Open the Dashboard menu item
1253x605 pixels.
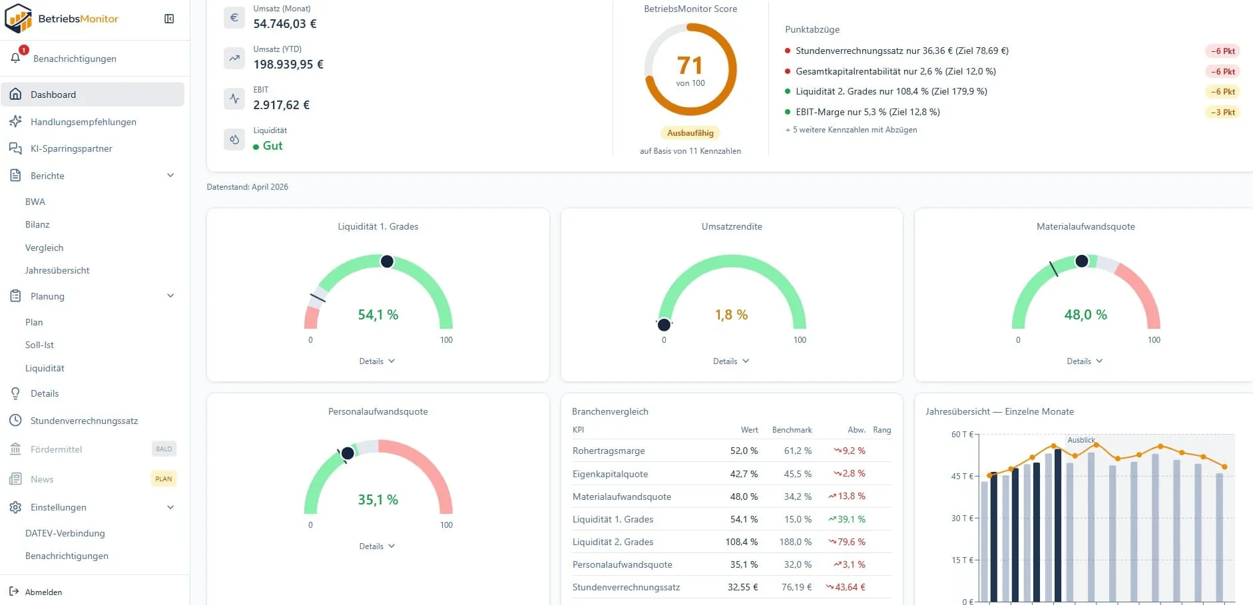93,95
